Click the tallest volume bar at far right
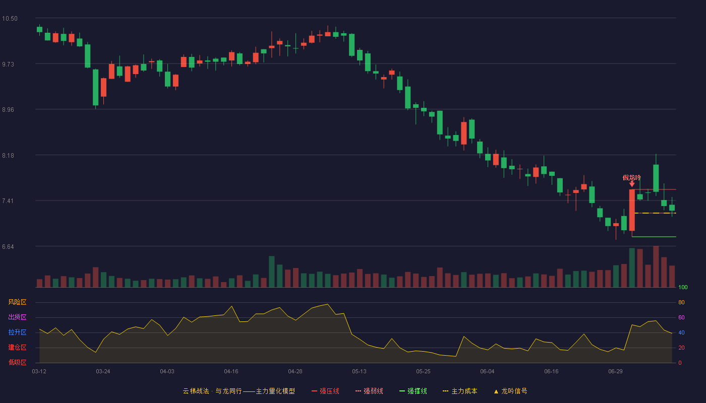The height and width of the screenshot is (403, 706). pyautogui.click(x=656, y=266)
